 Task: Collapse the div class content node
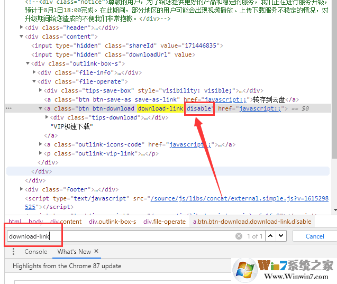click(22, 36)
